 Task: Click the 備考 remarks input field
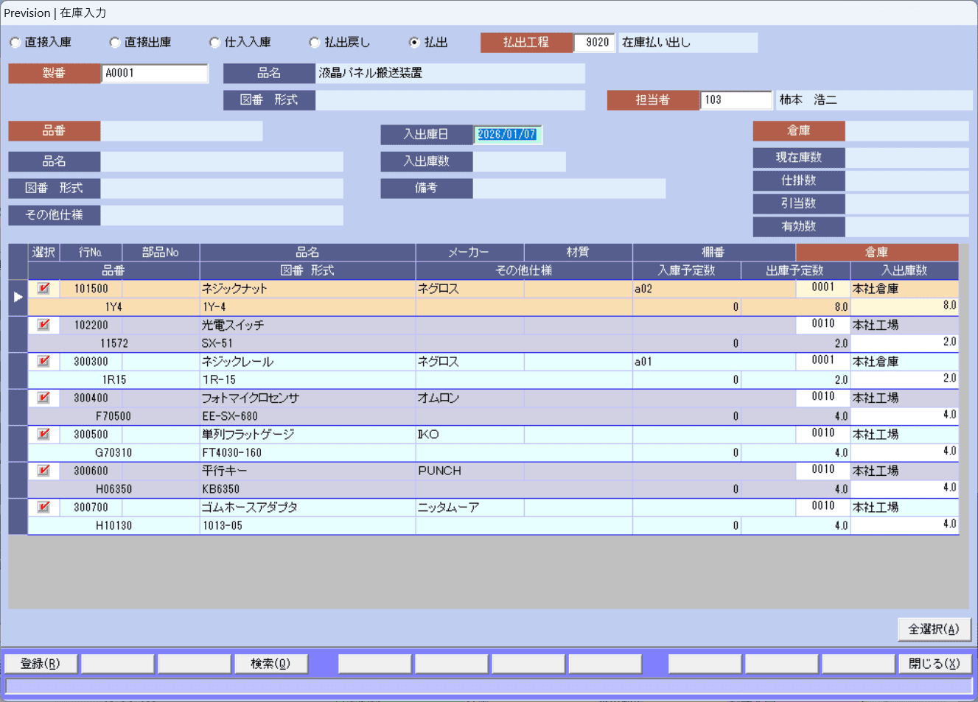pyautogui.click(x=568, y=189)
